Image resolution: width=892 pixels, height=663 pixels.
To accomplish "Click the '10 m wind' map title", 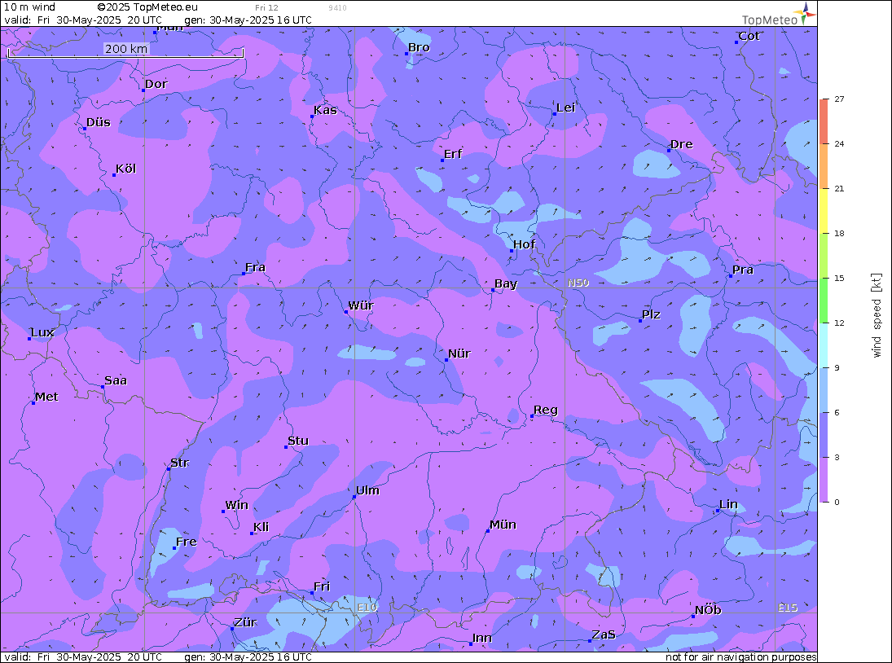I will click(29, 7).
